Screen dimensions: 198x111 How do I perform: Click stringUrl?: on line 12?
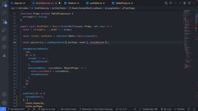point(30,17)
